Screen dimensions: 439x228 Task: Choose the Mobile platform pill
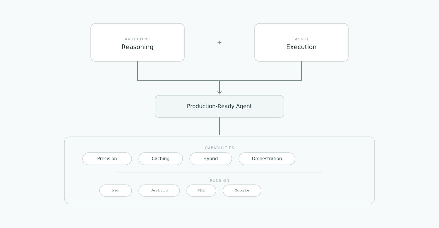click(x=242, y=191)
